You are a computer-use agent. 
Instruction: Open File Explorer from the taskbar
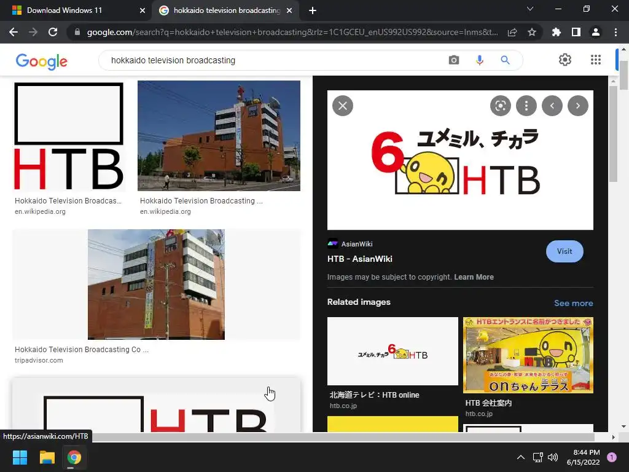pos(47,457)
